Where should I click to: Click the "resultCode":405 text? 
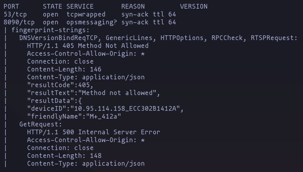coord(58,85)
